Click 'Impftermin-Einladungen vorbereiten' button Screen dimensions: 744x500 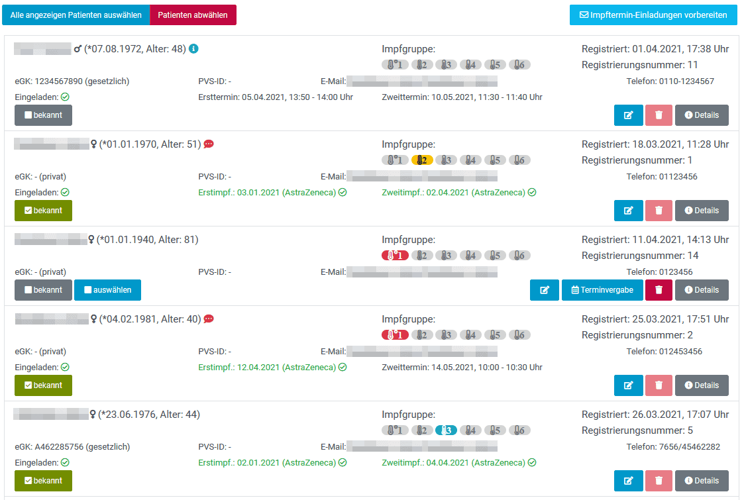(x=653, y=15)
